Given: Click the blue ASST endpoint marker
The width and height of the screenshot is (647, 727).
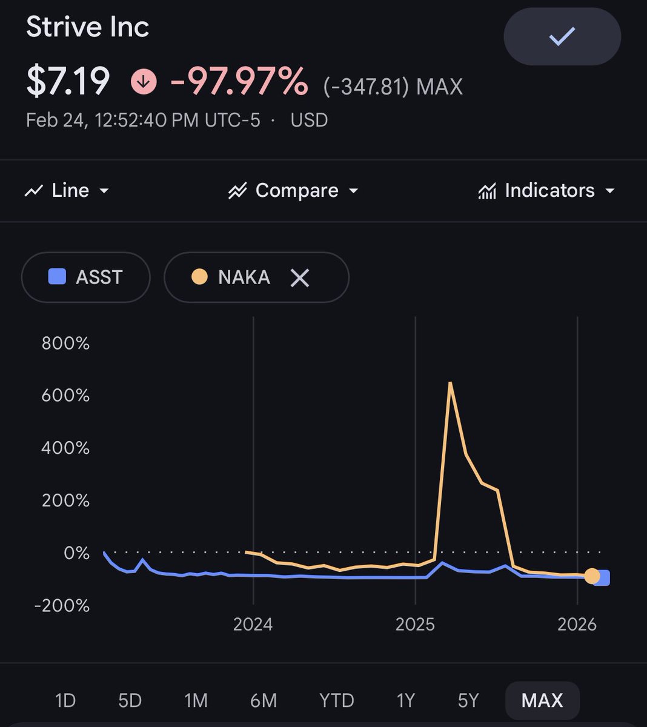Looking at the screenshot, I should (602, 578).
